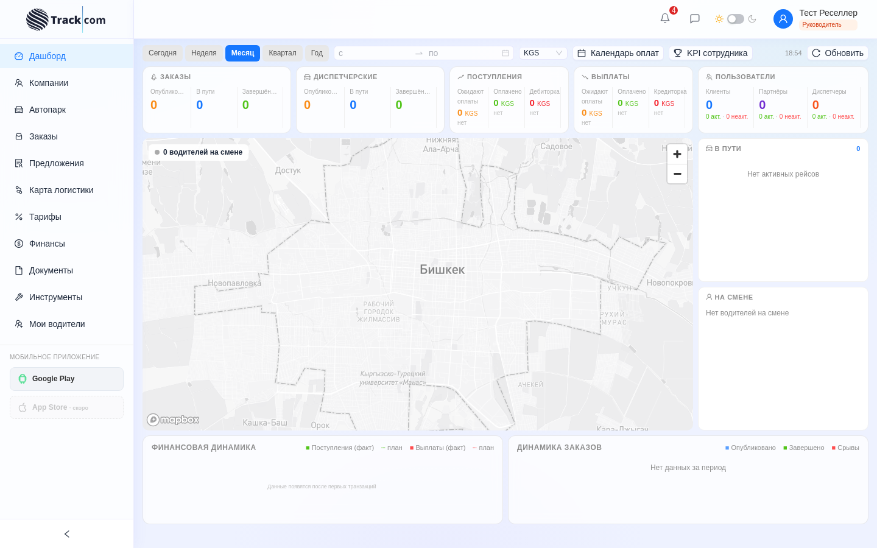The width and height of the screenshot is (877, 548).
Task: Click the В пути truck icon
Action: click(709, 149)
